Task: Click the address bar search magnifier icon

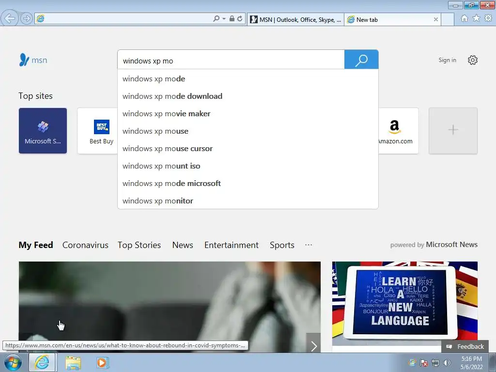Action: 217,19
